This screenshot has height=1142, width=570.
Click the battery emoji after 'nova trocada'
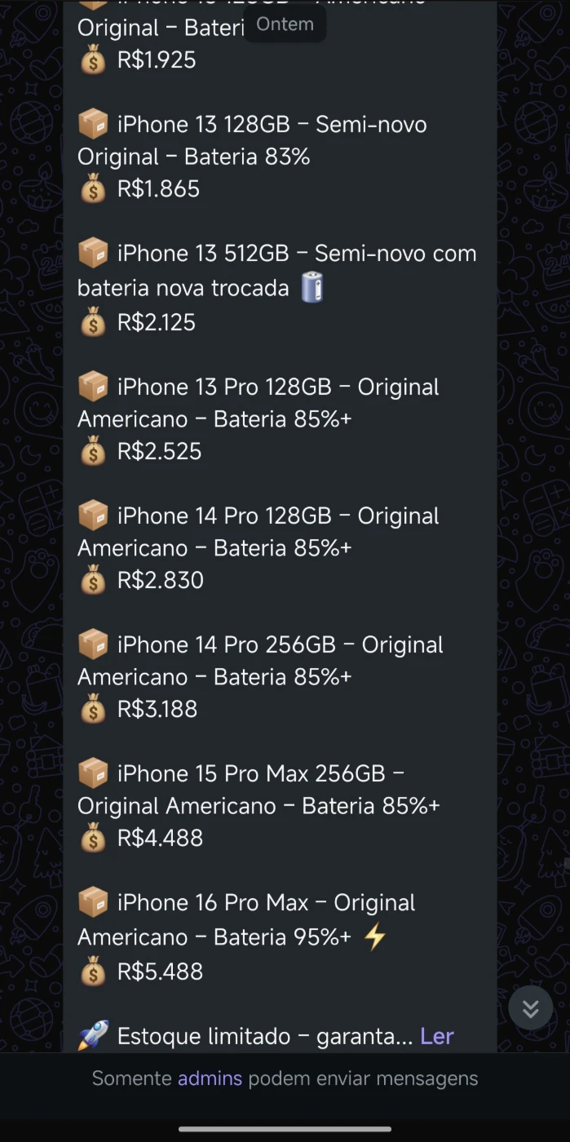(x=312, y=288)
